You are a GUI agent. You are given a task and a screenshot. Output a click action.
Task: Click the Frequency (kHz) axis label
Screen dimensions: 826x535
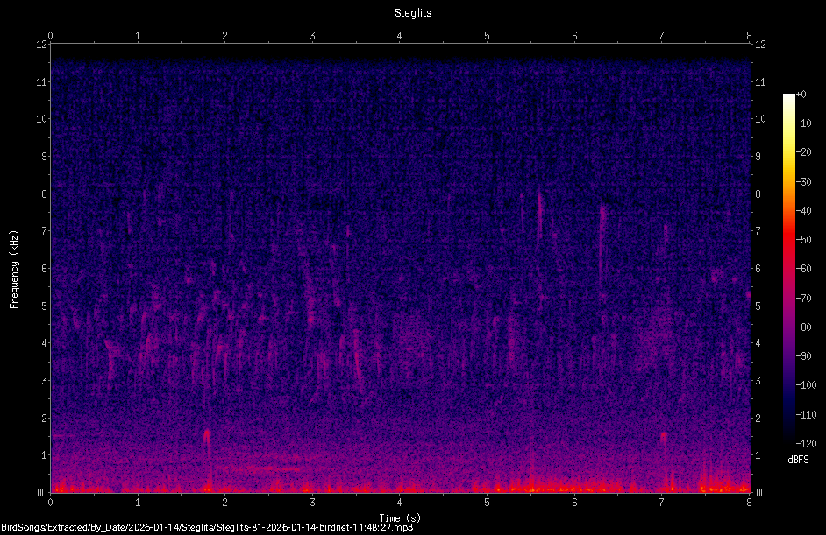click(14, 269)
